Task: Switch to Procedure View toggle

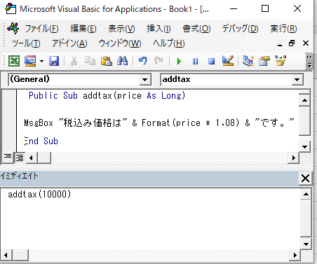Action: [8, 158]
